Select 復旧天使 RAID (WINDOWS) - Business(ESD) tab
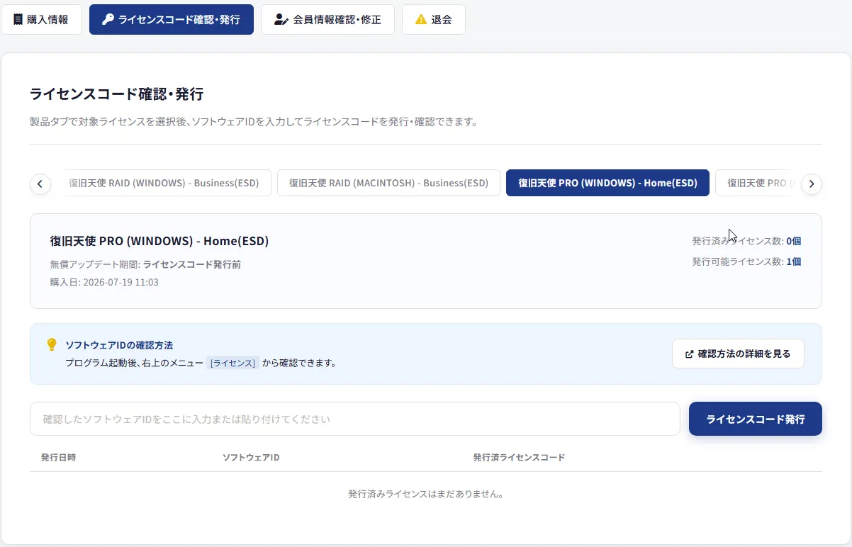 tap(164, 183)
